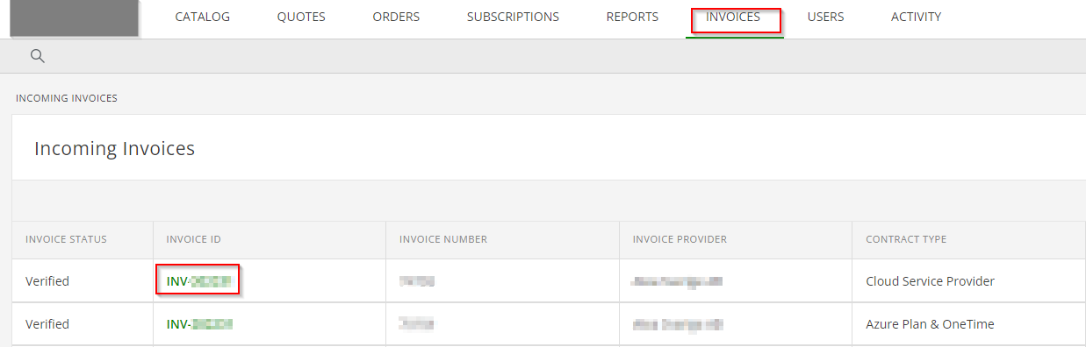Screen dimensions: 1086x347
Task: Click the Incoming Invoices page heading
Action: tap(114, 148)
